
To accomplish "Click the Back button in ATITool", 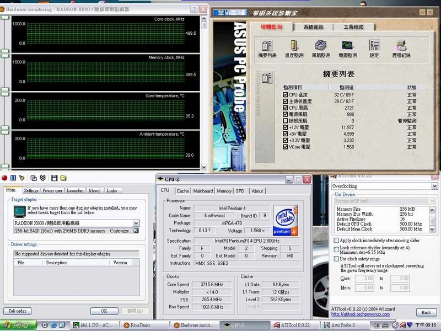I will point(426,312).
